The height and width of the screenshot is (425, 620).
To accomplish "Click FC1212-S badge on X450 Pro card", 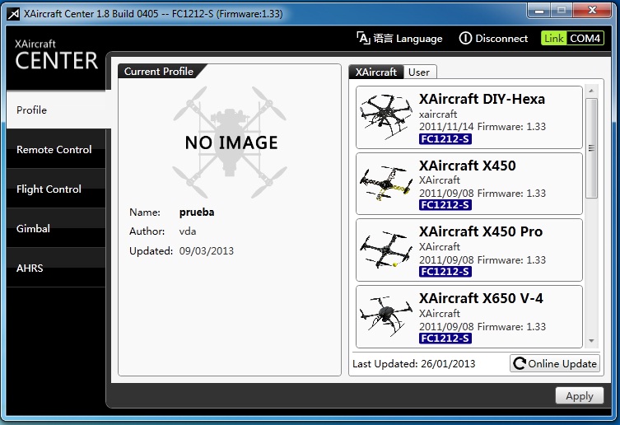I will [445, 272].
